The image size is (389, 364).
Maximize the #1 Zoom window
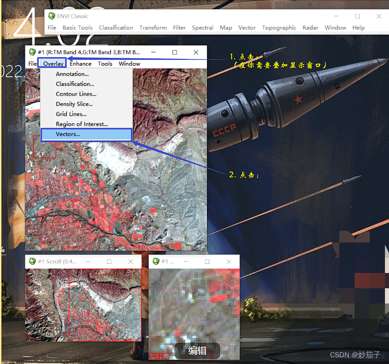click(x=207, y=262)
